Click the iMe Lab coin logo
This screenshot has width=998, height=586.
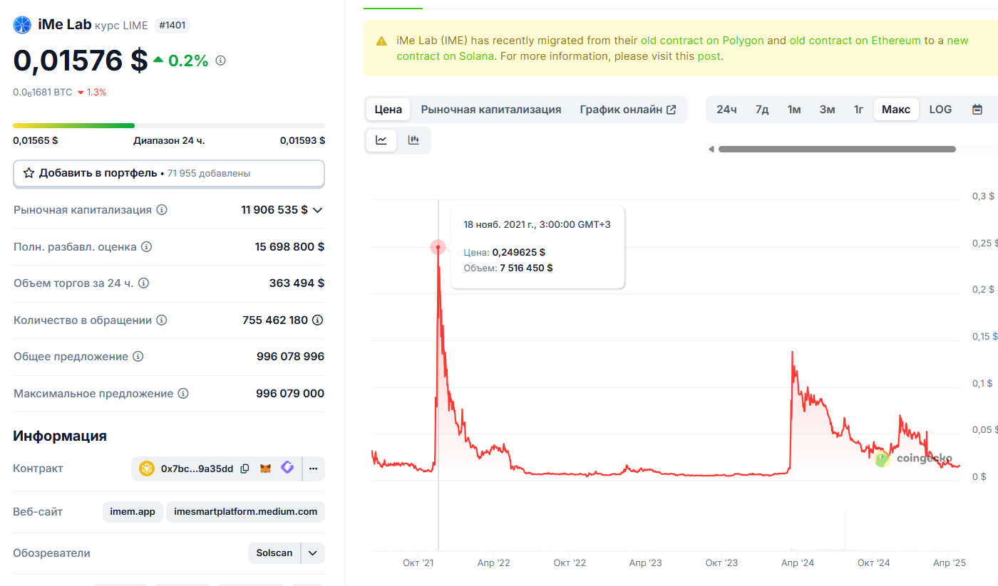(23, 25)
